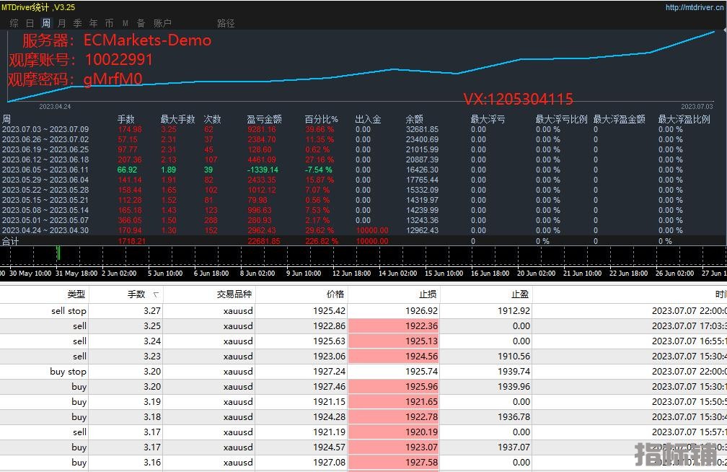Click the 合计 total row label
This screenshot has height=472, width=727.
click(x=10, y=241)
